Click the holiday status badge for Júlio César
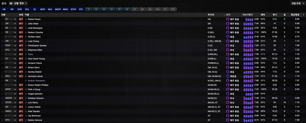The image size is (306, 123). click(x=21, y=23)
